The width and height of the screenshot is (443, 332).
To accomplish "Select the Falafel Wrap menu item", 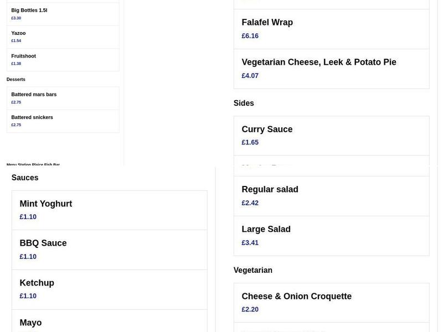I will pos(267,22).
